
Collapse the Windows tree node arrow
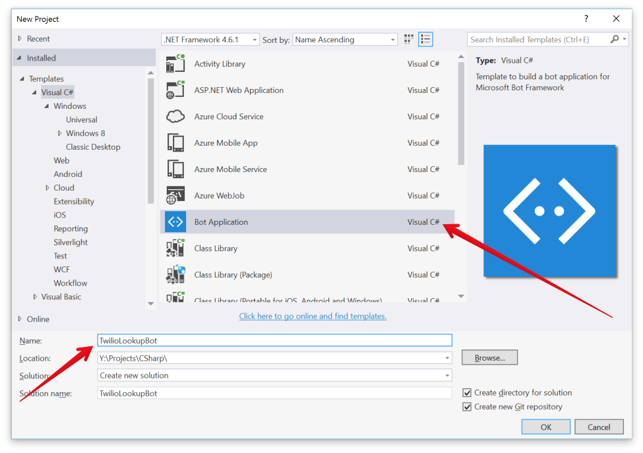click(47, 106)
